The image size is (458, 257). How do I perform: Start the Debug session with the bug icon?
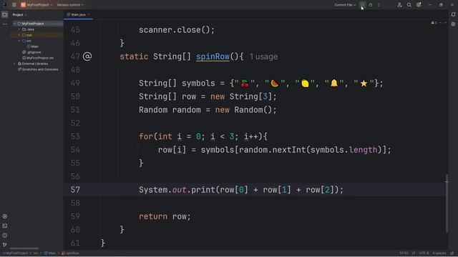[x=371, y=5]
